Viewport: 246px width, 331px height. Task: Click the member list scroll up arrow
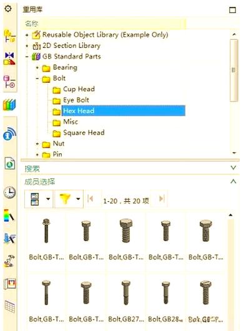coord(230,215)
